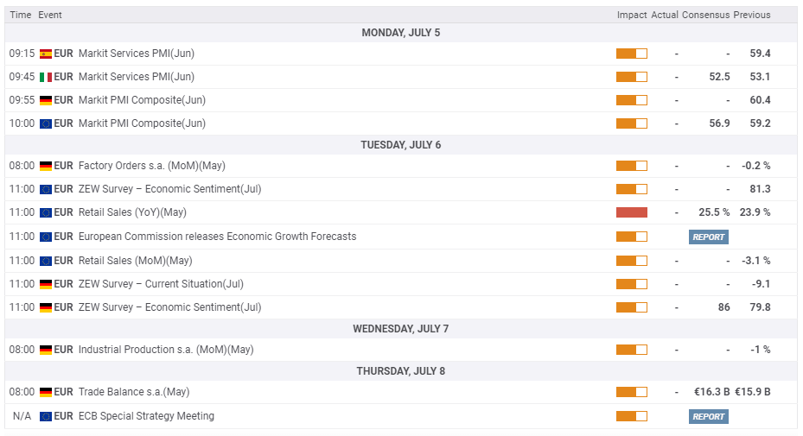Click the orange impact bar for Trade Balance
The height and width of the screenshot is (436, 803).
coord(631,392)
